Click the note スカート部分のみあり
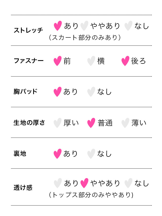The image size is (162, 216). [x=85, y=37]
